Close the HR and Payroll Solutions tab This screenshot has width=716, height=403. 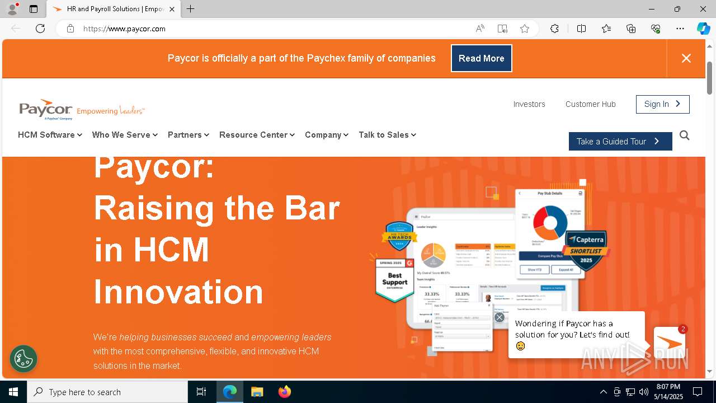point(172,9)
